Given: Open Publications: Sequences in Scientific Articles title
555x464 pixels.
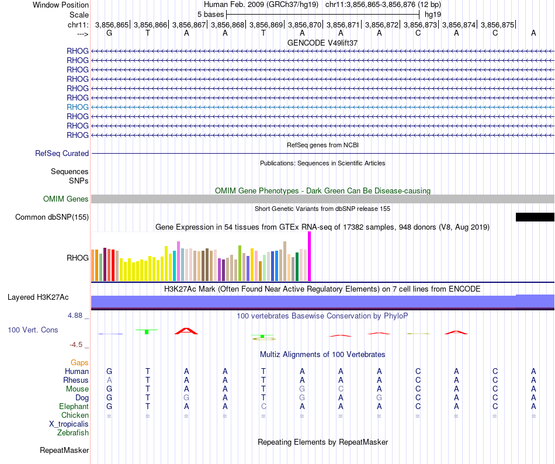Looking at the screenshot, I should click(x=322, y=163).
